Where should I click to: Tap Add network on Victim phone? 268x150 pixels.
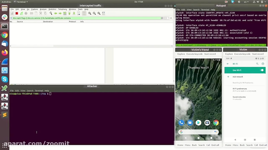tap(238, 77)
